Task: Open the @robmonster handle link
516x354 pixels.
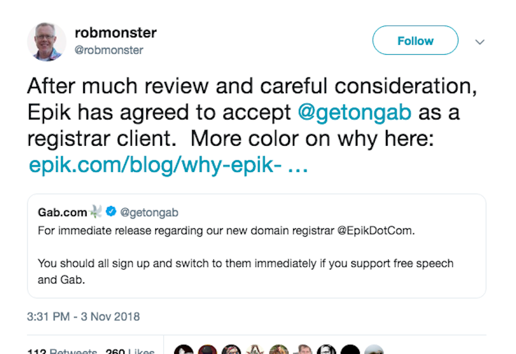Action: pyautogui.click(x=108, y=50)
